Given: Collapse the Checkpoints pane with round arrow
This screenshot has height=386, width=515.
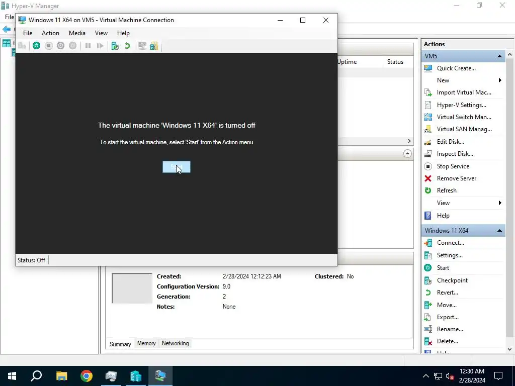Looking at the screenshot, I should pyautogui.click(x=407, y=154).
